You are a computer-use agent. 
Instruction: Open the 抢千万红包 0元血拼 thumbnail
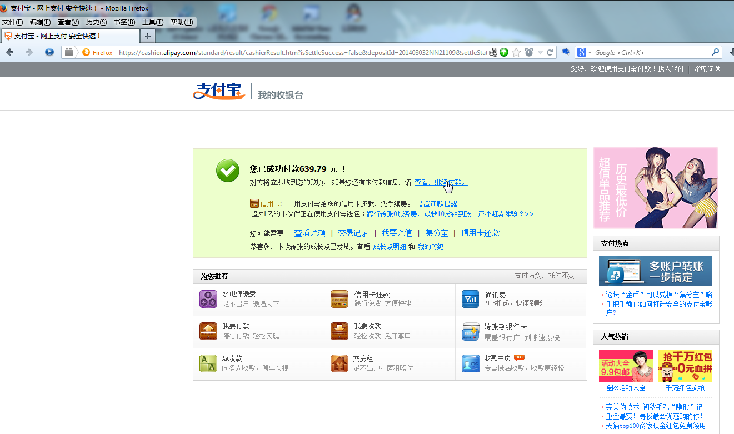click(685, 366)
